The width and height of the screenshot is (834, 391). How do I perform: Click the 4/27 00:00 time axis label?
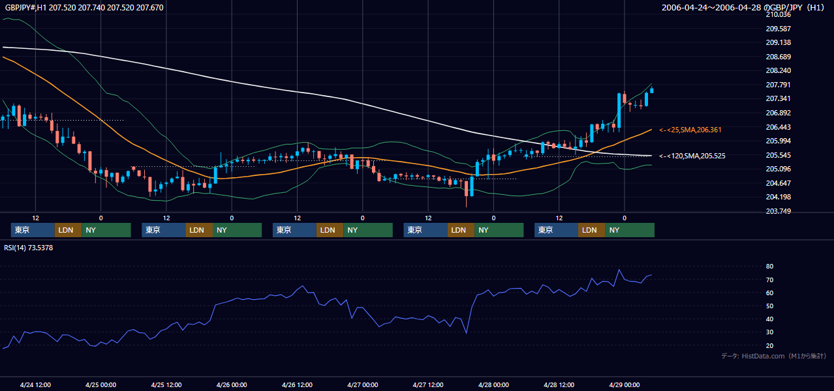click(362, 385)
